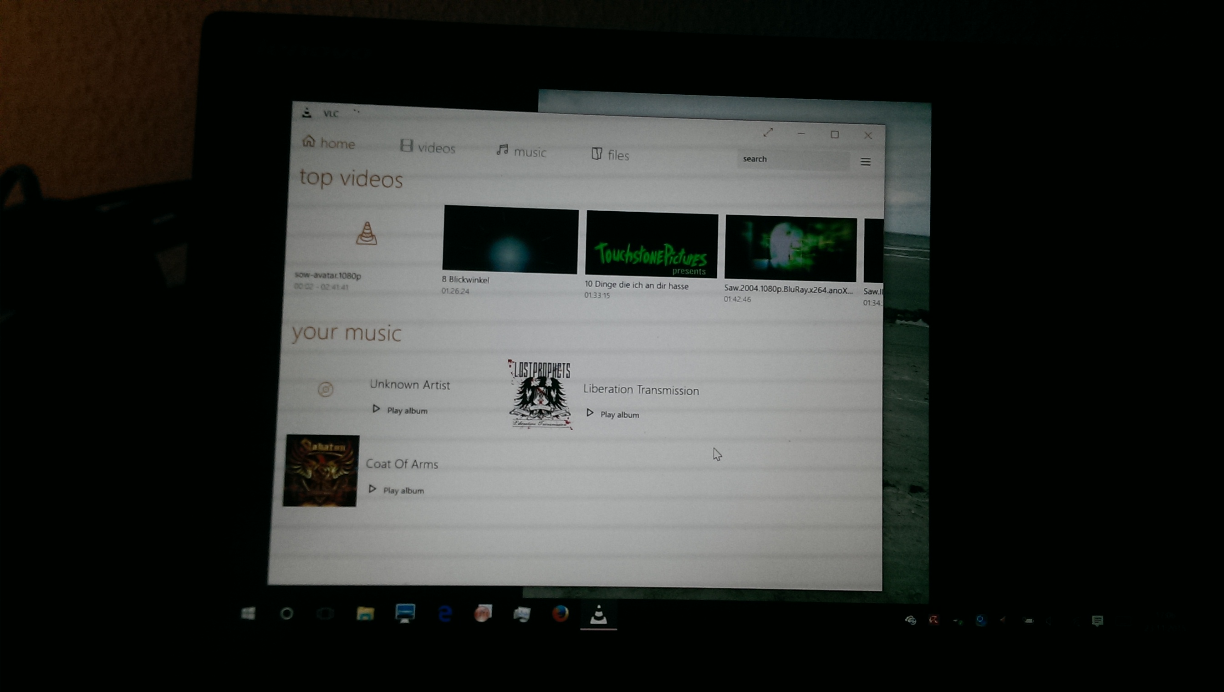Click the Windows Start button

[x=248, y=613]
